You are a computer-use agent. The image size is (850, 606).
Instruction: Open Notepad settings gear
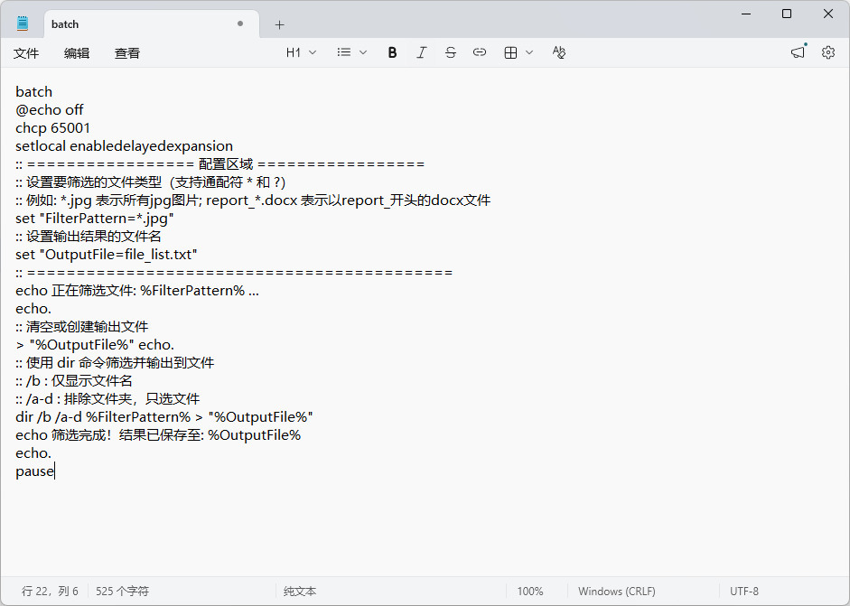pyautogui.click(x=827, y=52)
